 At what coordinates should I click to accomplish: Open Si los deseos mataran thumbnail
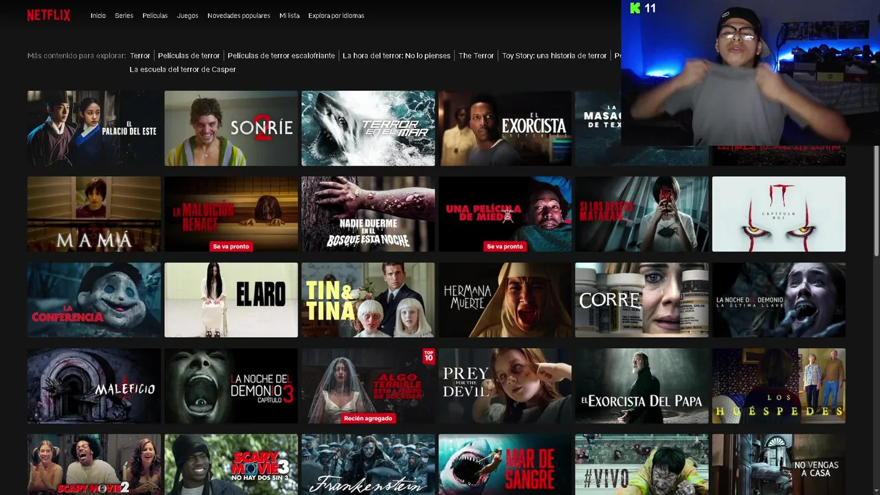pos(641,214)
